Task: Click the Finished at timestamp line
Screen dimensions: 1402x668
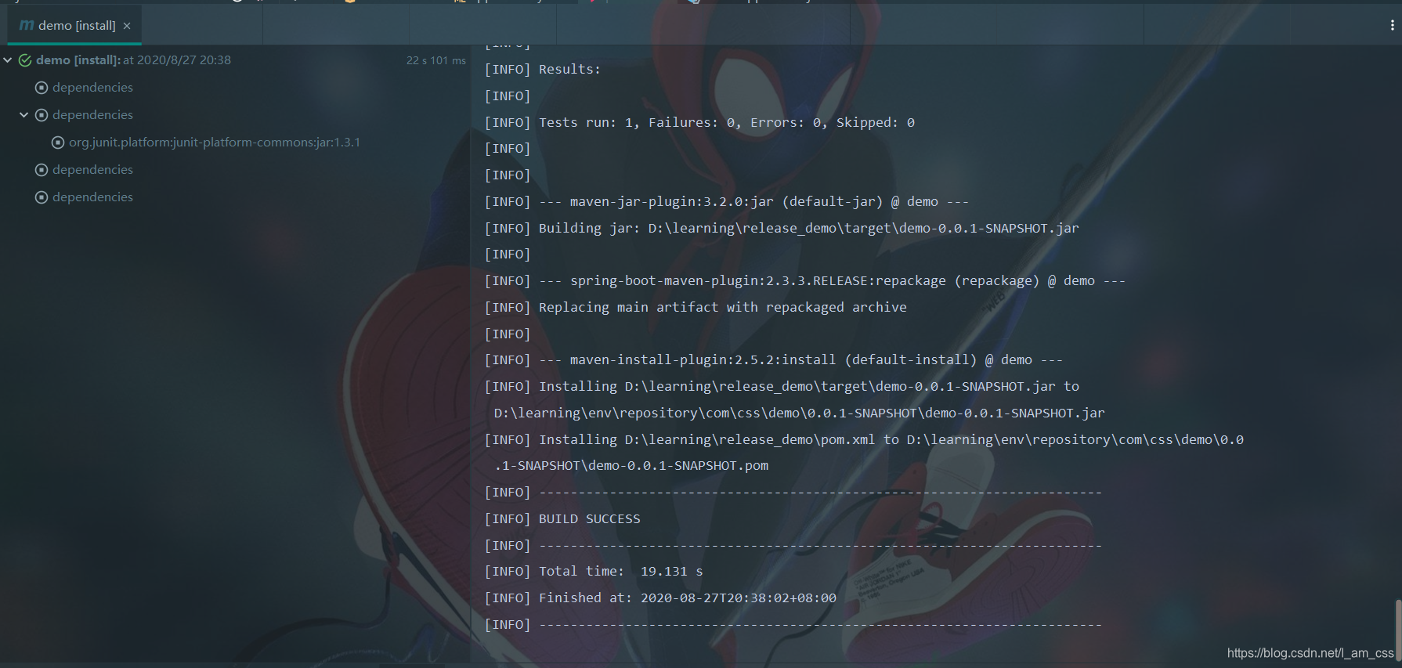Action: 660,598
